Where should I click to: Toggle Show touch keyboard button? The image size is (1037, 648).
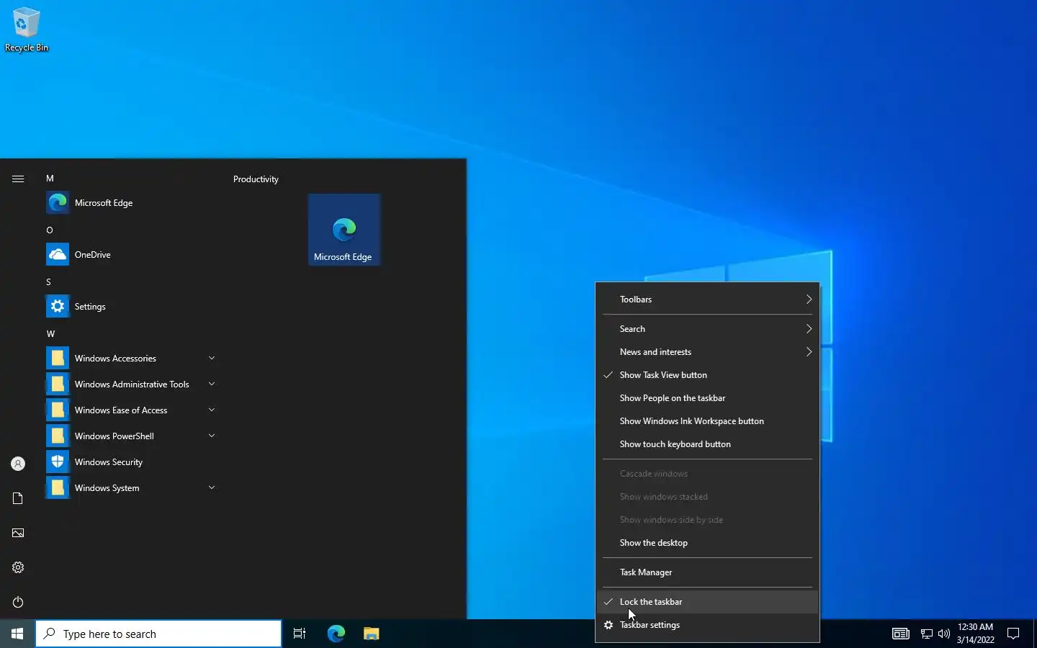click(x=707, y=444)
